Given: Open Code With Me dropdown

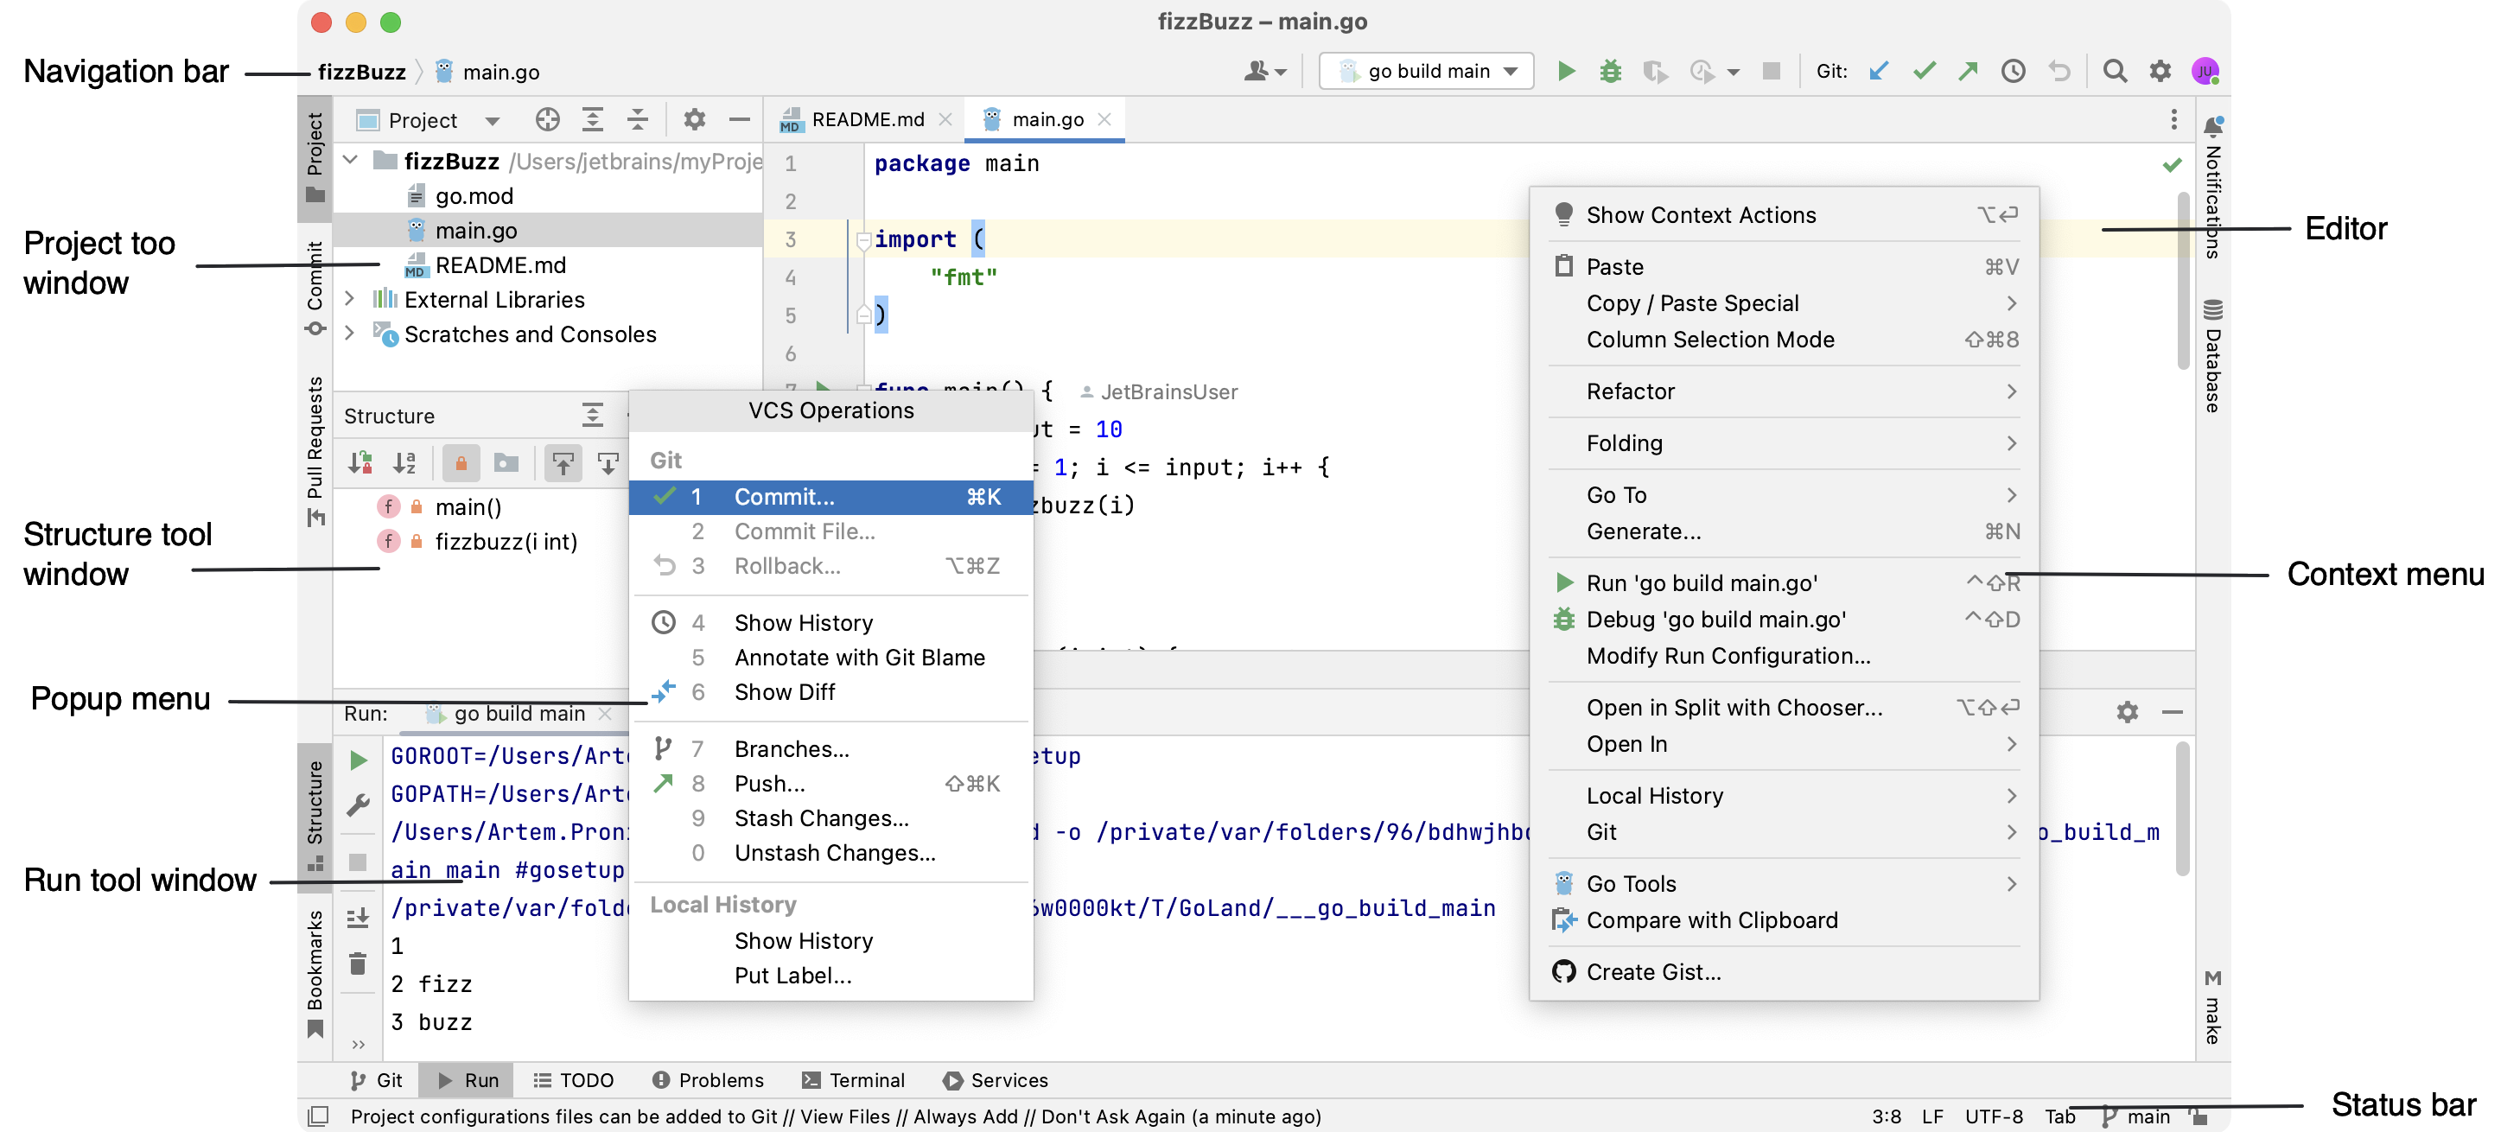Looking at the screenshot, I should click(x=1266, y=72).
